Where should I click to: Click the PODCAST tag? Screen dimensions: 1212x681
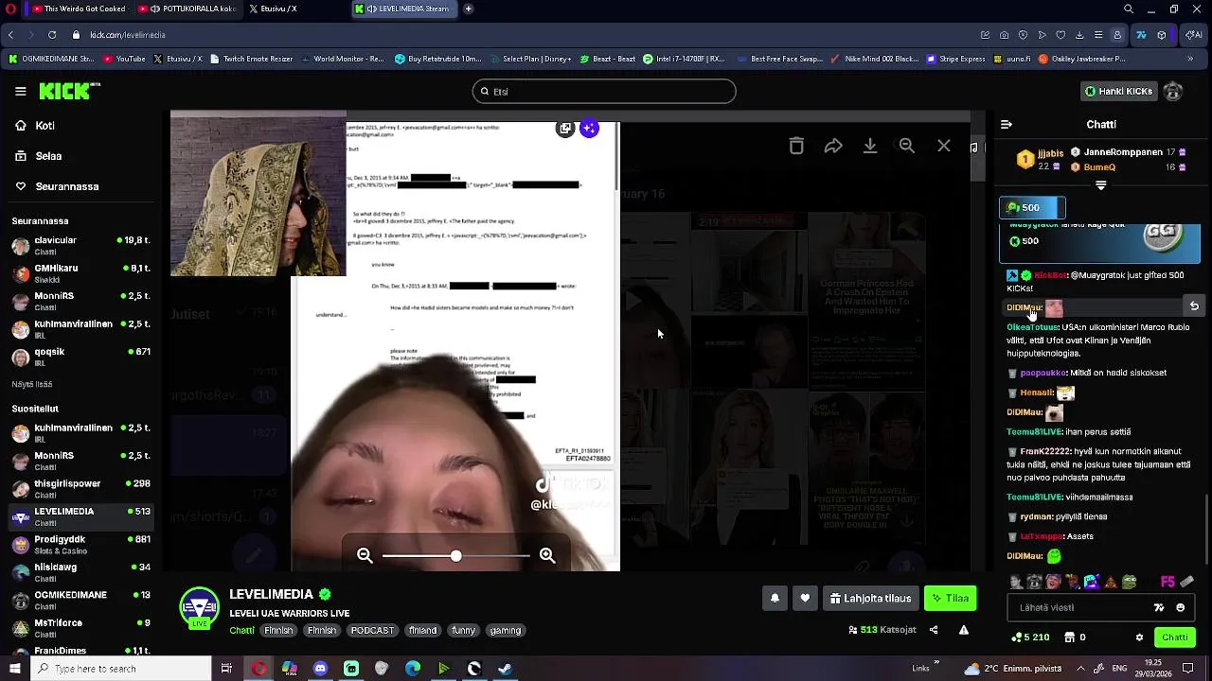[x=372, y=630]
